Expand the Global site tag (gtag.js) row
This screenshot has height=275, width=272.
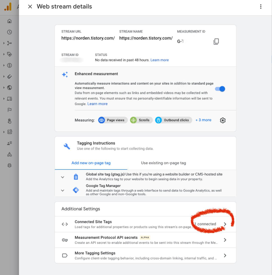click(63, 177)
